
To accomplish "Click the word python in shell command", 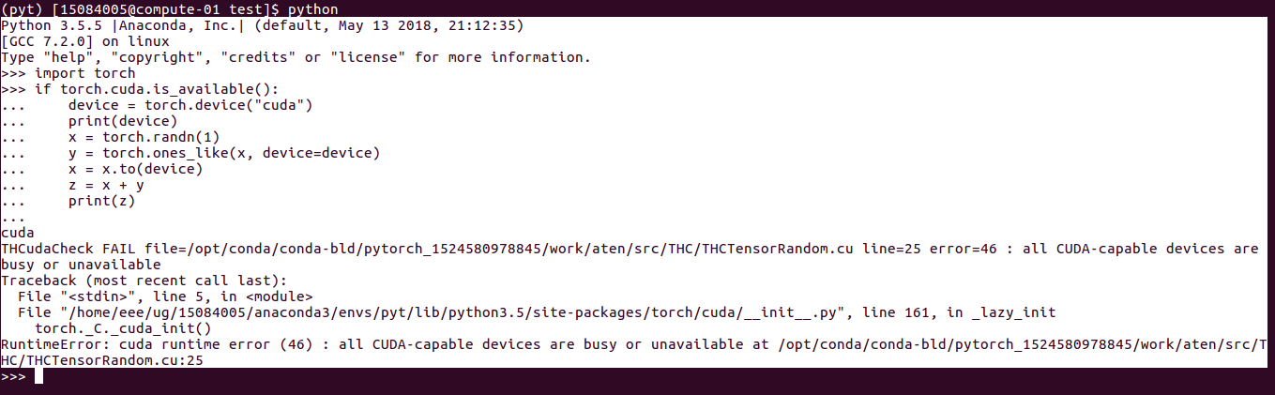I will (312, 9).
